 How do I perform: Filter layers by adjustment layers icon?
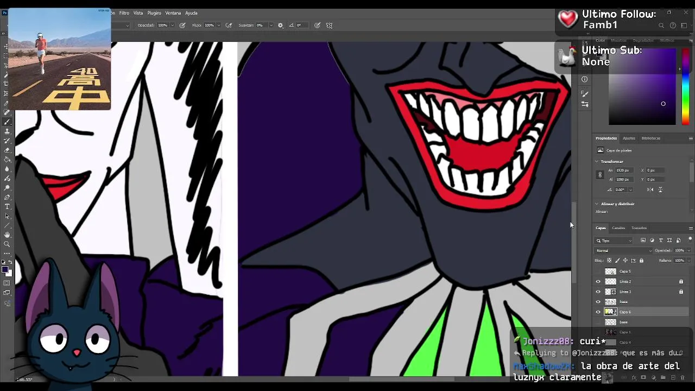pyautogui.click(x=652, y=241)
